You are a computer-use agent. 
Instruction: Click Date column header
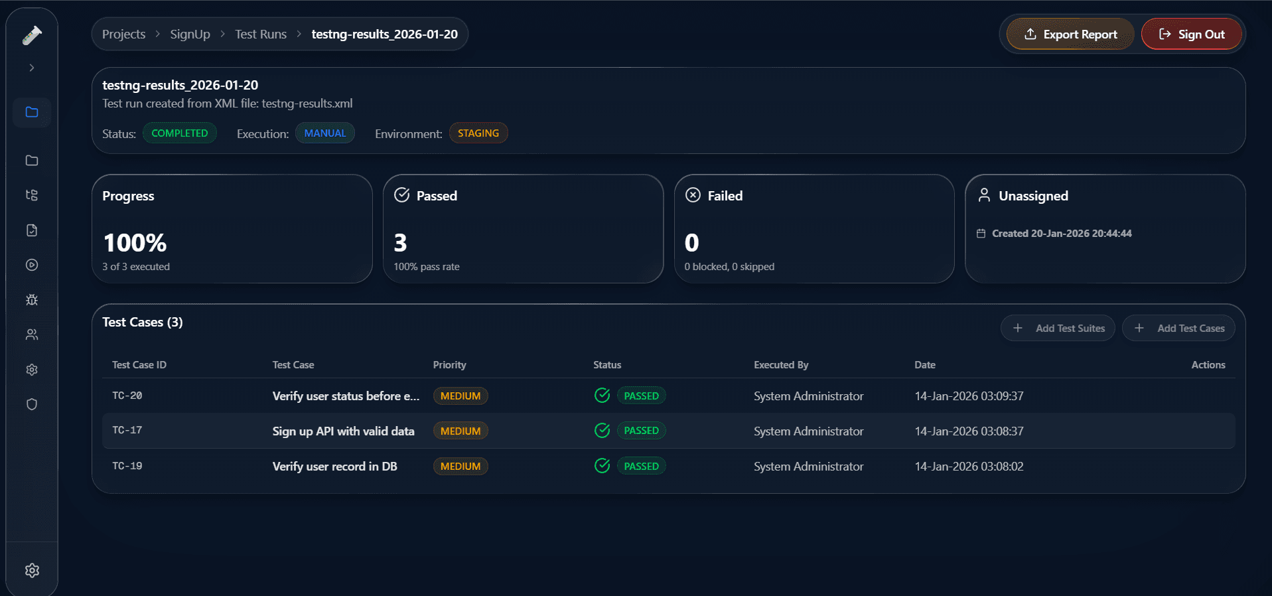click(x=925, y=365)
